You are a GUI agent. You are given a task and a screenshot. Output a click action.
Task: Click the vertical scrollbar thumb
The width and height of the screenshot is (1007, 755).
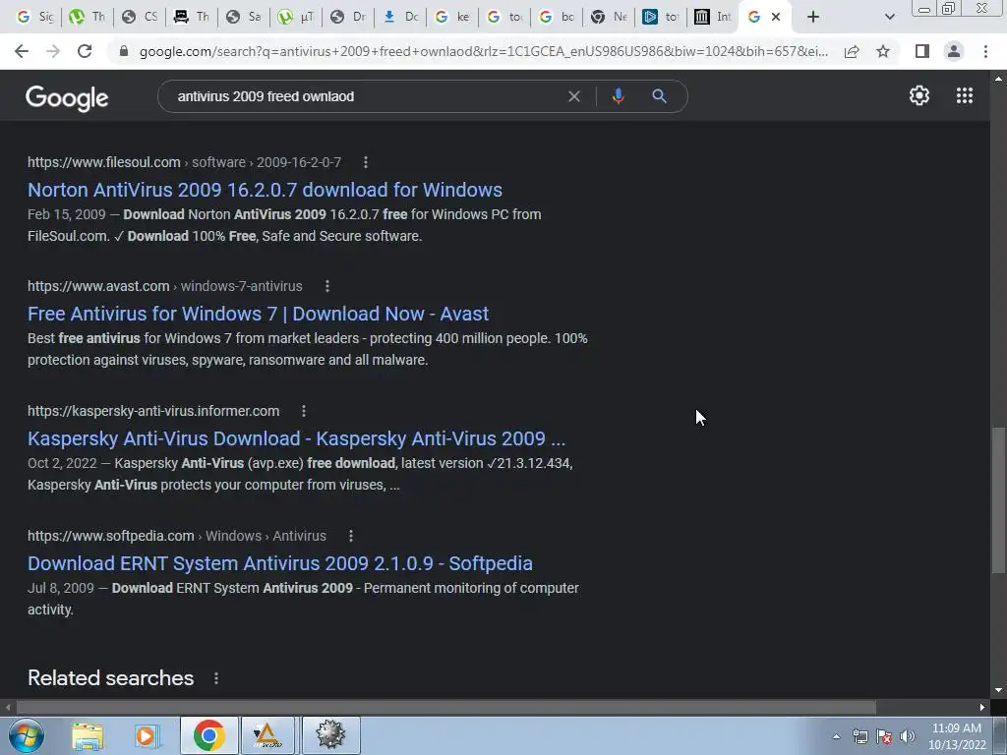click(x=998, y=499)
